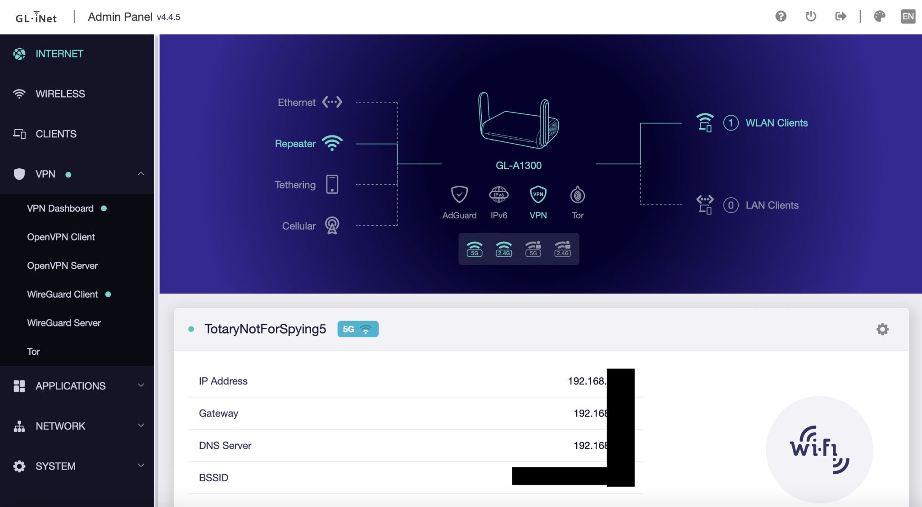Image resolution: width=922 pixels, height=507 pixels.
Task: Toggle the main 5G Wi-Fi icon
Action: point(474,249)
